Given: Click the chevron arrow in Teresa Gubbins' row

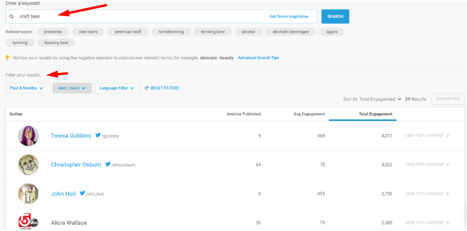Looking at the screenshot, I should point(448,136).
